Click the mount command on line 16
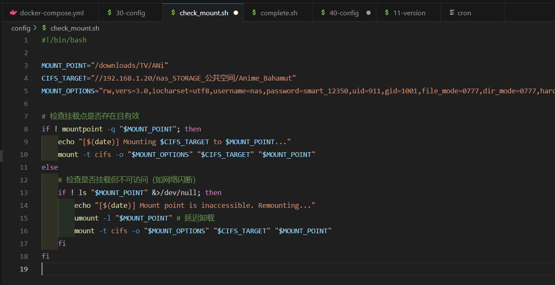555x285 pixels. [x=85, y=231]
